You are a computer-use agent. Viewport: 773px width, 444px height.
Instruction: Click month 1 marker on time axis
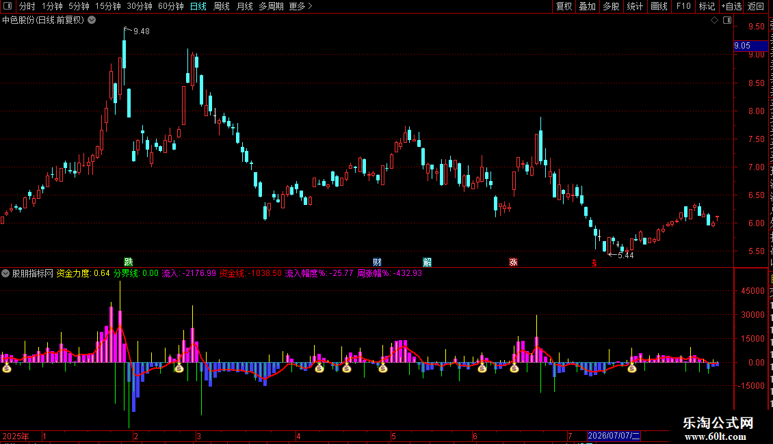(x=44, y=436)
